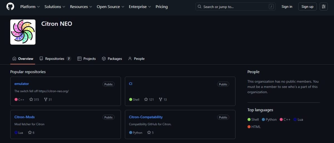Click the People sidebar heading

tap(253, 72)
